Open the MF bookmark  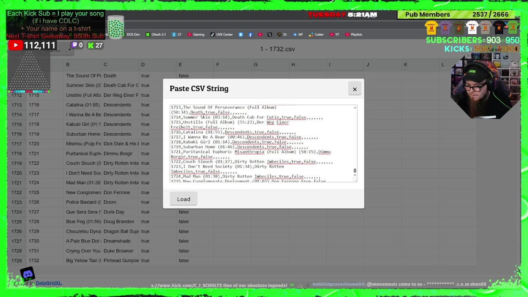click(297, 35)
